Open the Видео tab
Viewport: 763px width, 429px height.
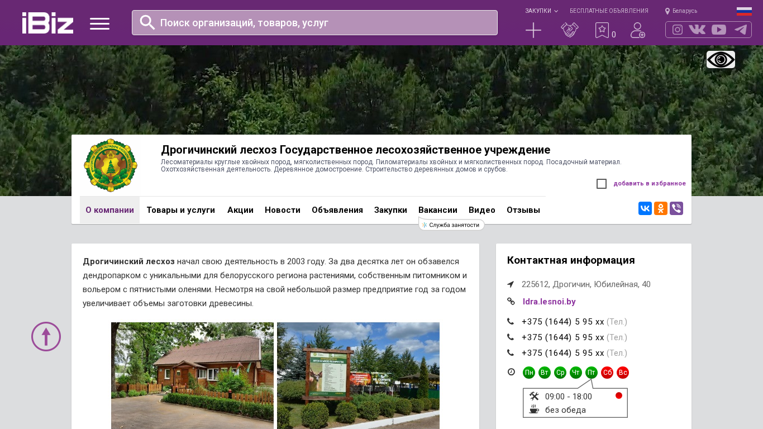click(482, 210)
